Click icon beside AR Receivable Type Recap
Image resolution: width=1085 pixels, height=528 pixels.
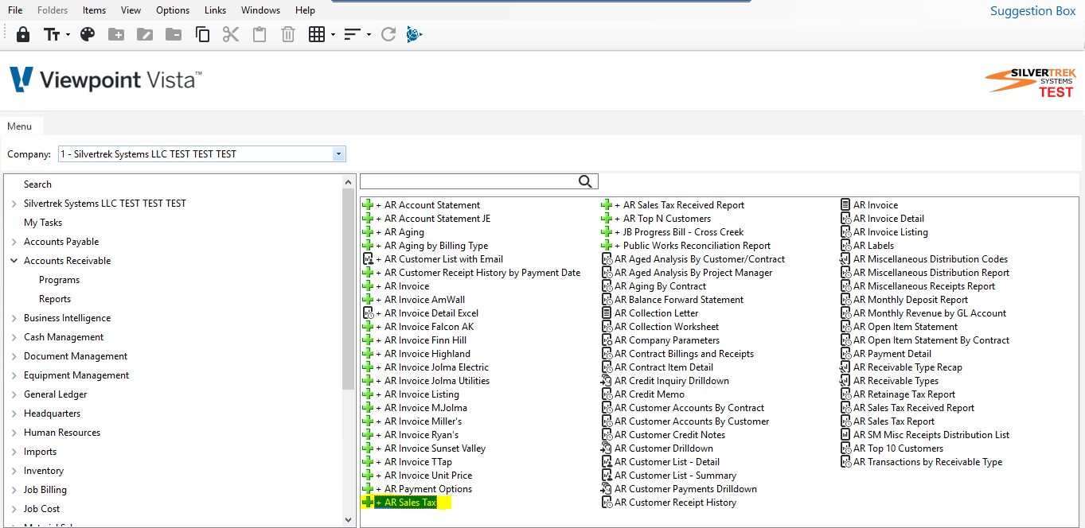tap(846, 367)
